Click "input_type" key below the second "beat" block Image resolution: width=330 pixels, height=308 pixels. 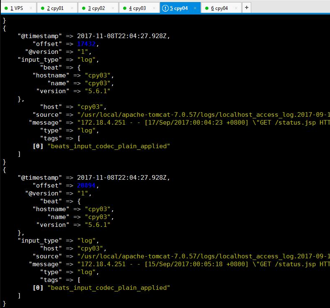pyautogui.click(x=40, y=241)
